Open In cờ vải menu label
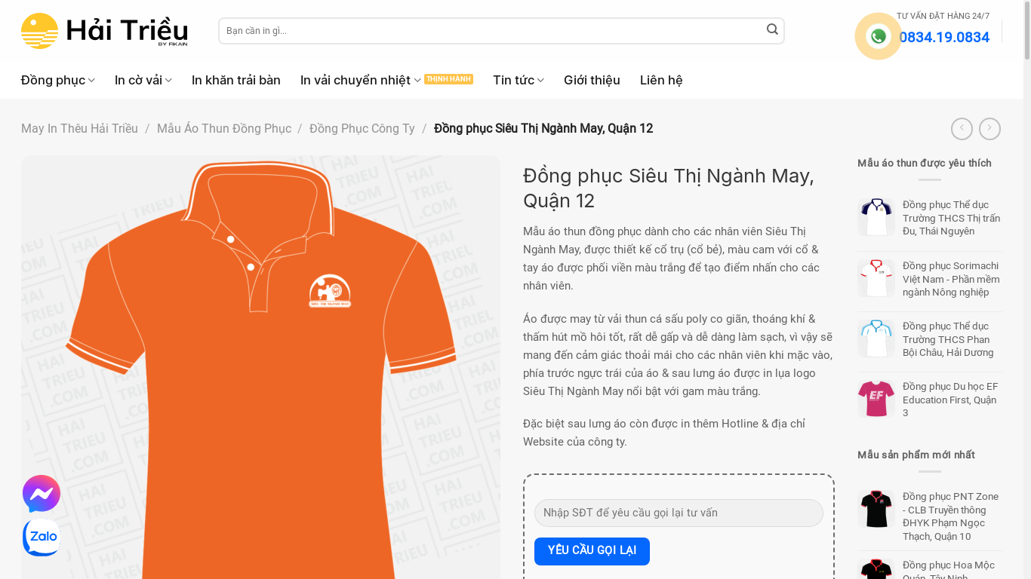Screen dimensions: 1031x579 138,80
